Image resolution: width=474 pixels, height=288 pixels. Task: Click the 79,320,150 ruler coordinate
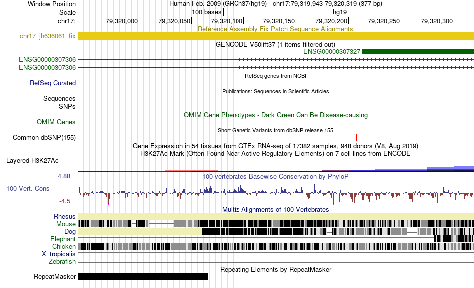(x=279, y=21)
